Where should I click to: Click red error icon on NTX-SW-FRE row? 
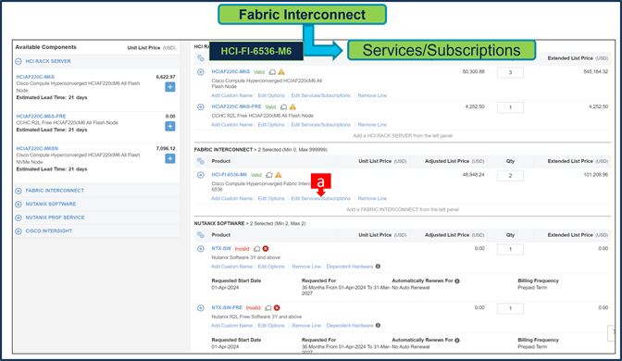click(x=277, y=308)
